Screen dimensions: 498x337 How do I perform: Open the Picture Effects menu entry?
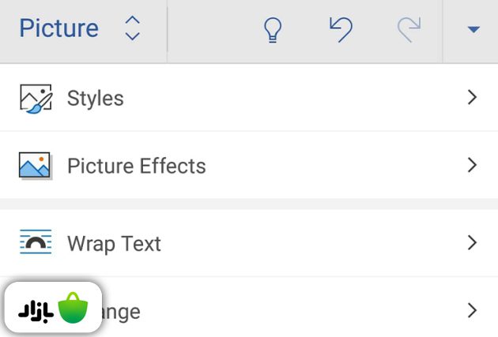point(136,167)
